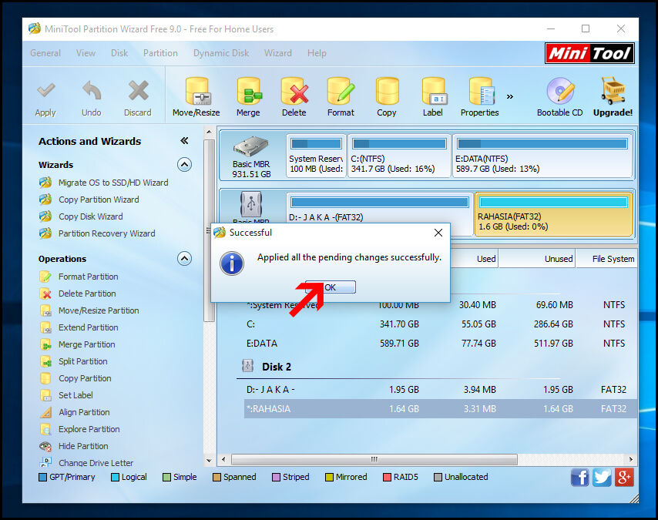
Task: Open Migrate OS to SSD/HD Wizard
Action: click(x=113, y=183)
